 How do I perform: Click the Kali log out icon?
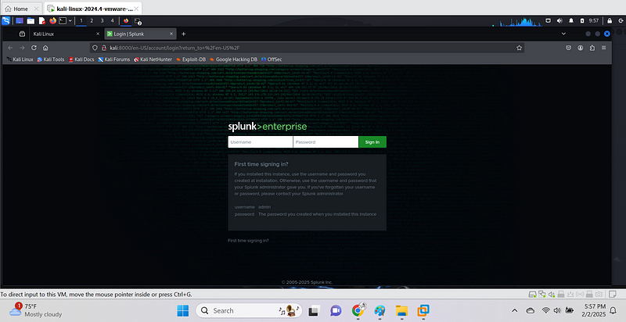[621, 21]
